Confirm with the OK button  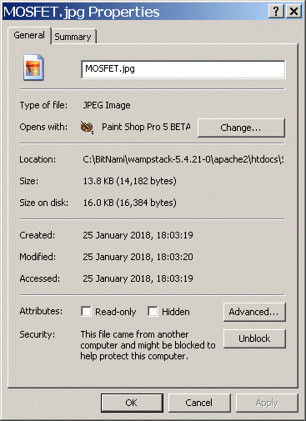132,403
